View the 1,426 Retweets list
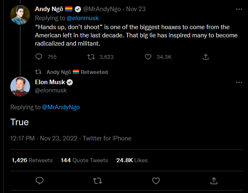Viewport: 248px width, 193px height. tap(32, 160)
